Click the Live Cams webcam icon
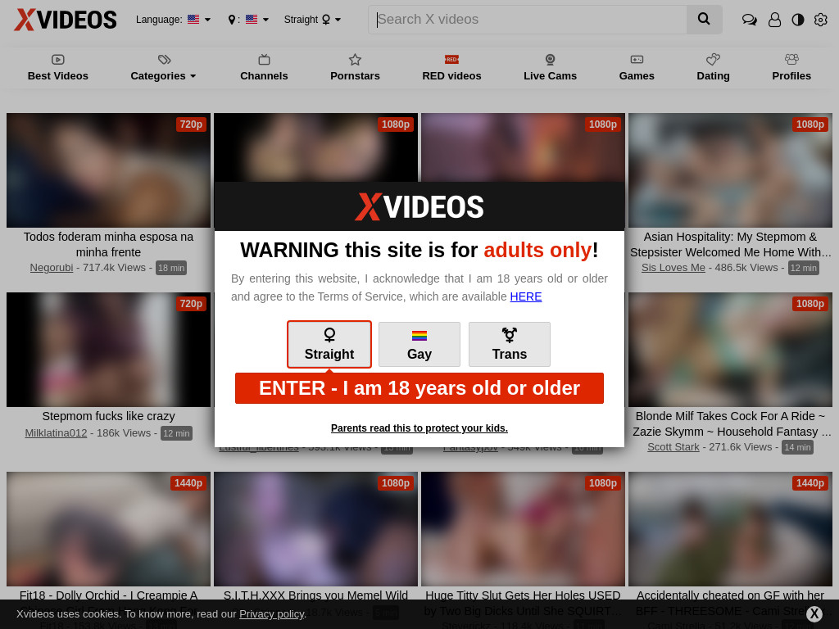Viewport: 839px width, 629px height. click(550, 60)
